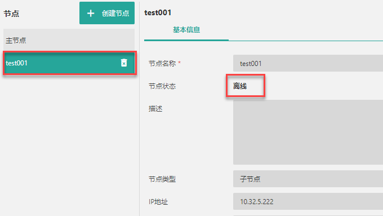The width and height of the screenshot is (383, 216).
Task: Click the test001 heading above the tabs
Action: click(x=158, y=12)
